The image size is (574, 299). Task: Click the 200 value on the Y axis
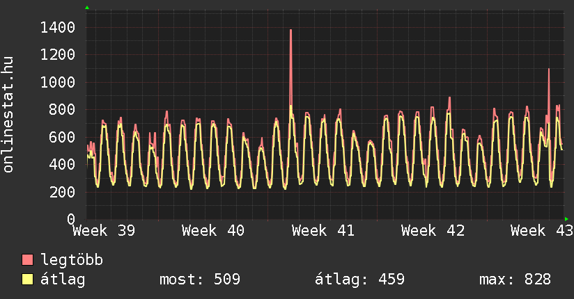click(62, 192)
